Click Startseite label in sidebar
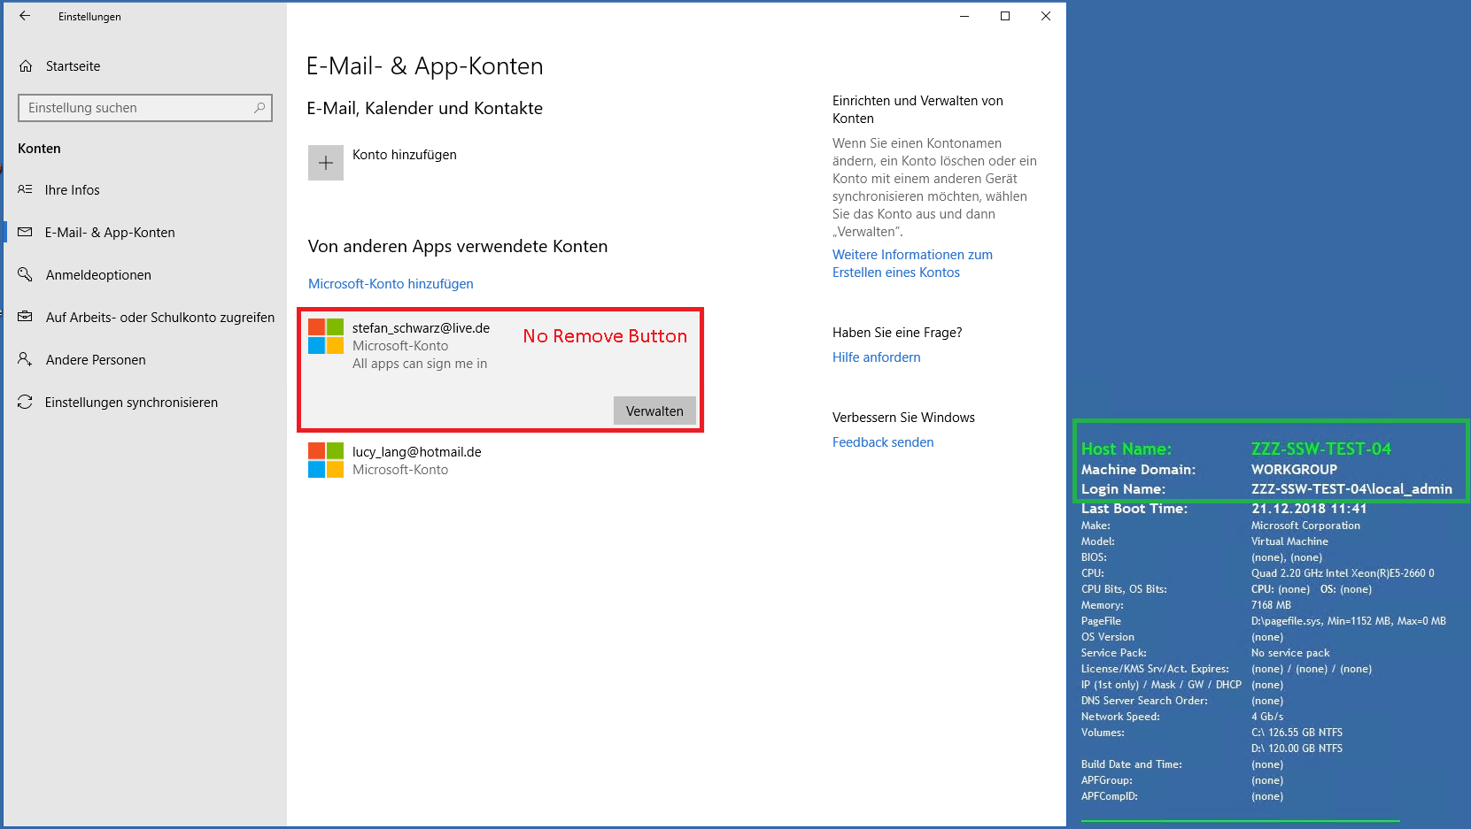The height and width of the screenshot is (829, 1471). 73,66
